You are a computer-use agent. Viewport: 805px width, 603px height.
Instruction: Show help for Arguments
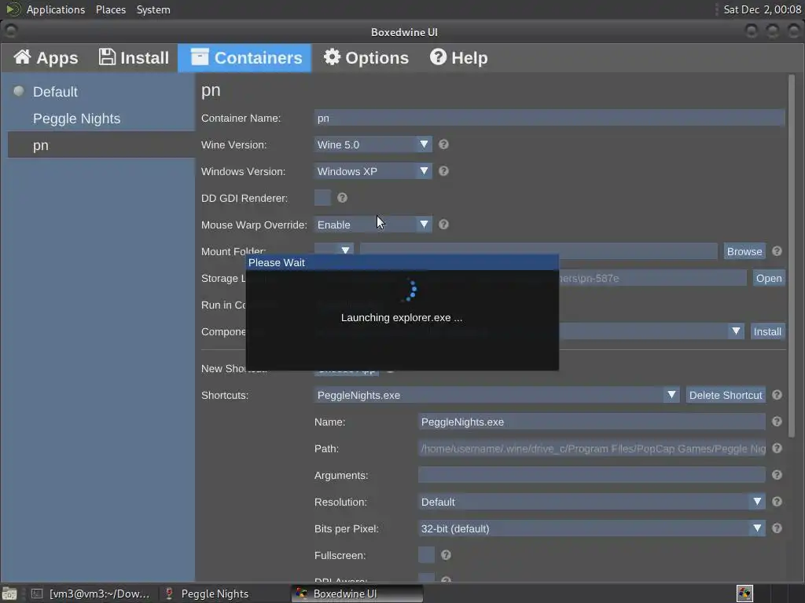coord(777,475)
